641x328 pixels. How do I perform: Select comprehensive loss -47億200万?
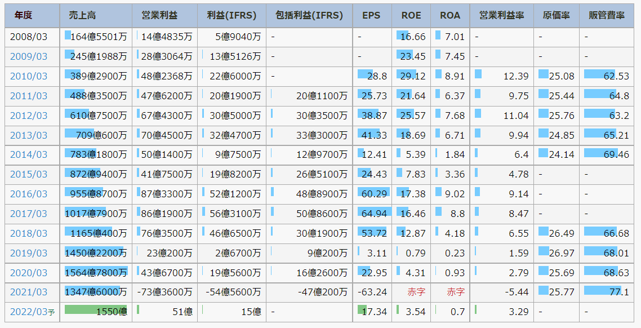(x=323, y=292)
